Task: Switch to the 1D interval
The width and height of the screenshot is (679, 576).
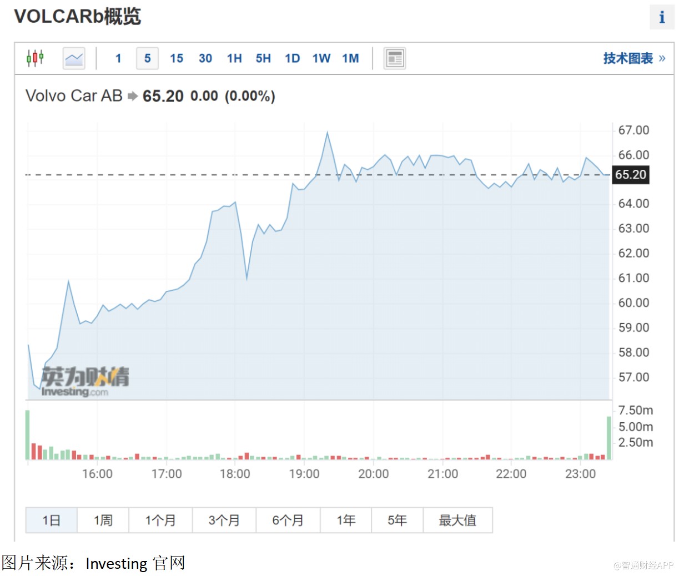Action: (x=293, y=58)
